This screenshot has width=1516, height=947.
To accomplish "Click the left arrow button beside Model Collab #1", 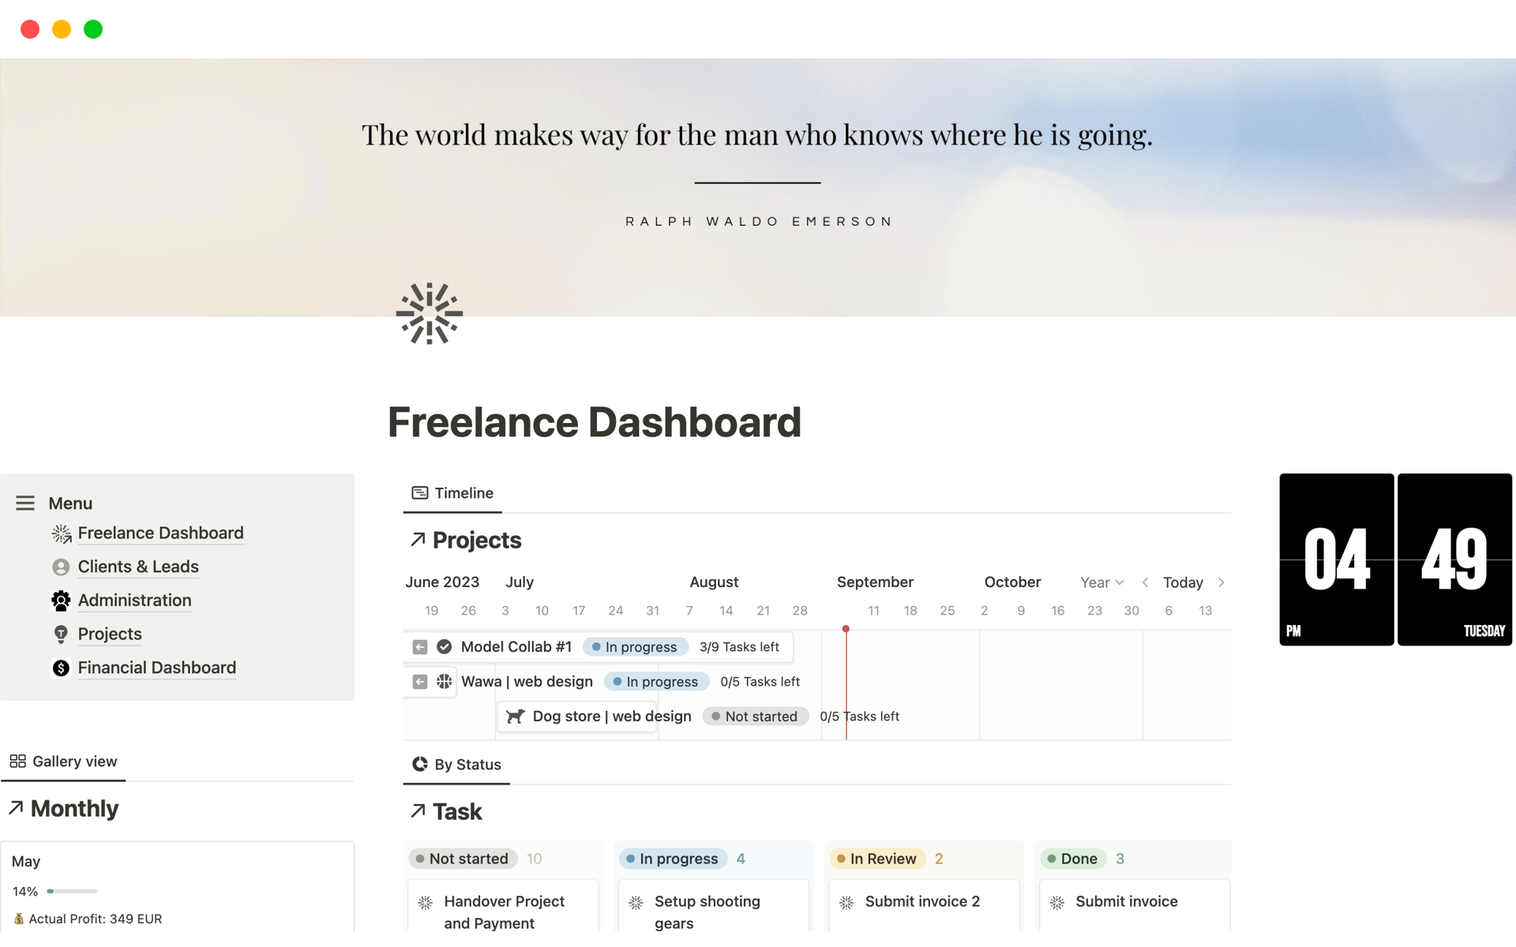I will (x=419, y=646).
